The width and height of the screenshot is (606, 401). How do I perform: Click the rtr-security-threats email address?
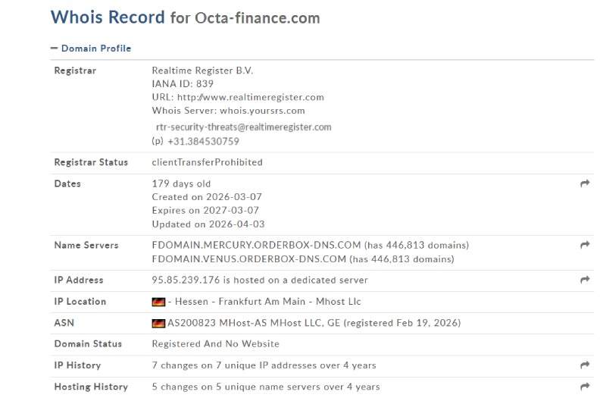click(244, 127)
